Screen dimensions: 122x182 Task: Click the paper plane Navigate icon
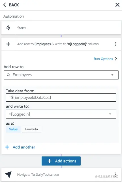tap(8, 174)
